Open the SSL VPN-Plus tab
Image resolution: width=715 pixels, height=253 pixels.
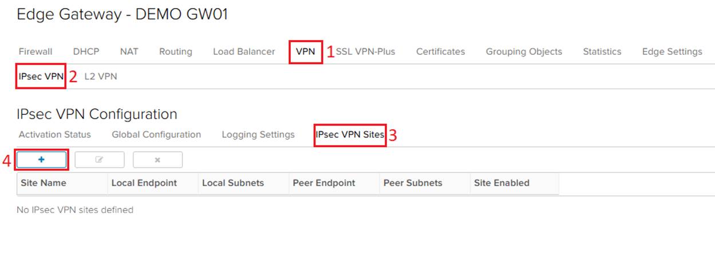[x=365, y=51]
